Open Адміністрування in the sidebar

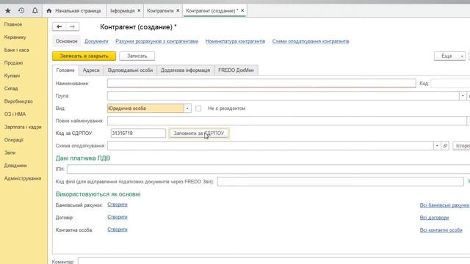(x=23, y=178)
